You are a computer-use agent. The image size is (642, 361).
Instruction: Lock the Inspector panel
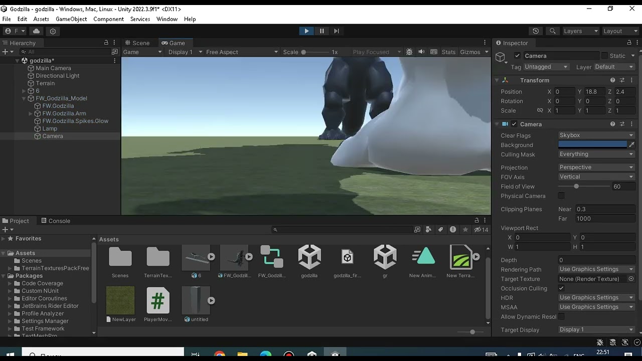(629, 43)
